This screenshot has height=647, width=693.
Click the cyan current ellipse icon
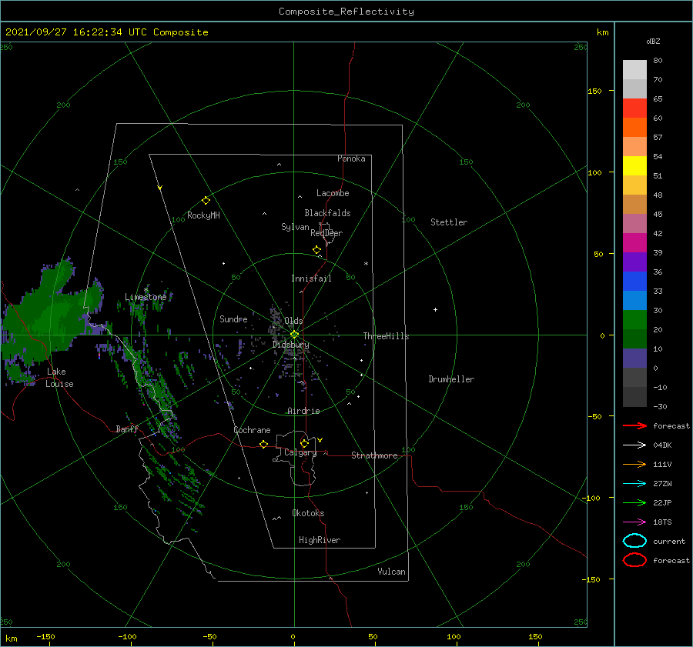[x=634, y=541]
